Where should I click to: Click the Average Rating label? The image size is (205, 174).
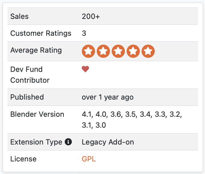[x=36, y=50]
